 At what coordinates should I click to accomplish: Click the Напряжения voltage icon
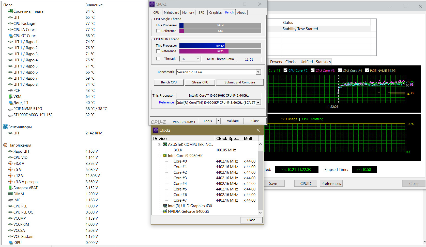point(5,145)
